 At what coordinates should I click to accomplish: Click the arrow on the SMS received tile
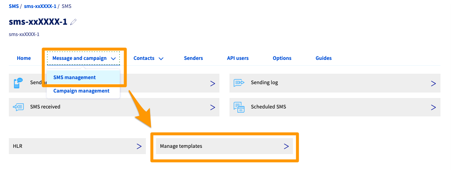click(x=212, y=107)
